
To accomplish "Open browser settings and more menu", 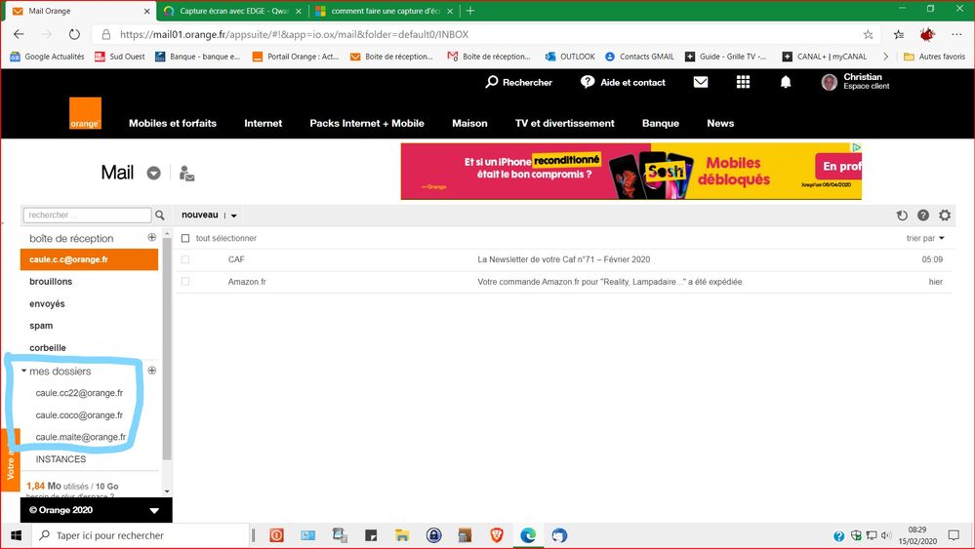I will pos(956,35).
